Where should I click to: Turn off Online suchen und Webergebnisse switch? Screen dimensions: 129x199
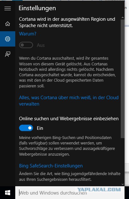click(26, 128)
